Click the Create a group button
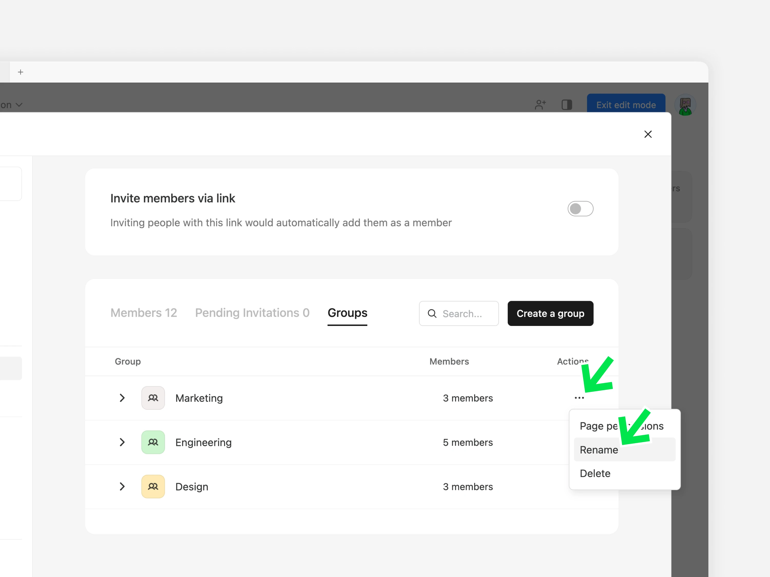The image size is (770, 577). pos(550,313)
